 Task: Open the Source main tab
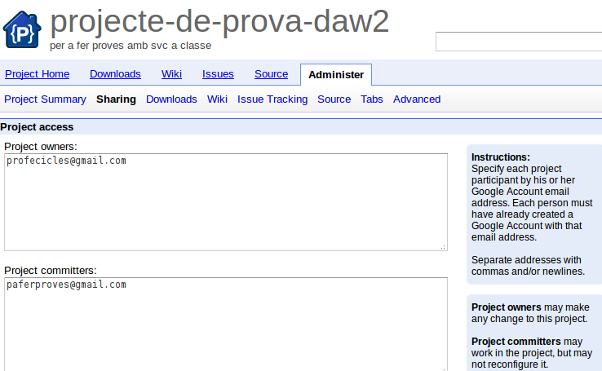click(271, 74)
